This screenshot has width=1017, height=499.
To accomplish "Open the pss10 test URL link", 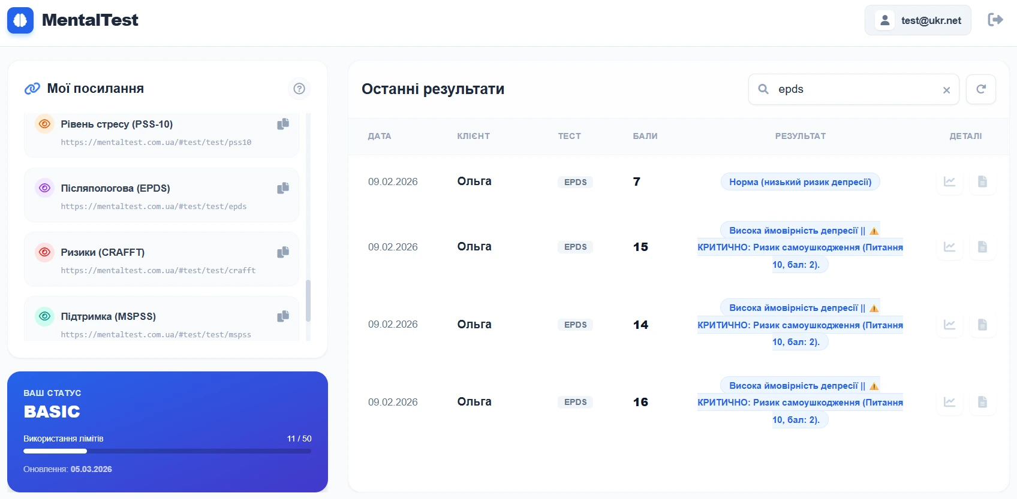I will click(156, 143).
